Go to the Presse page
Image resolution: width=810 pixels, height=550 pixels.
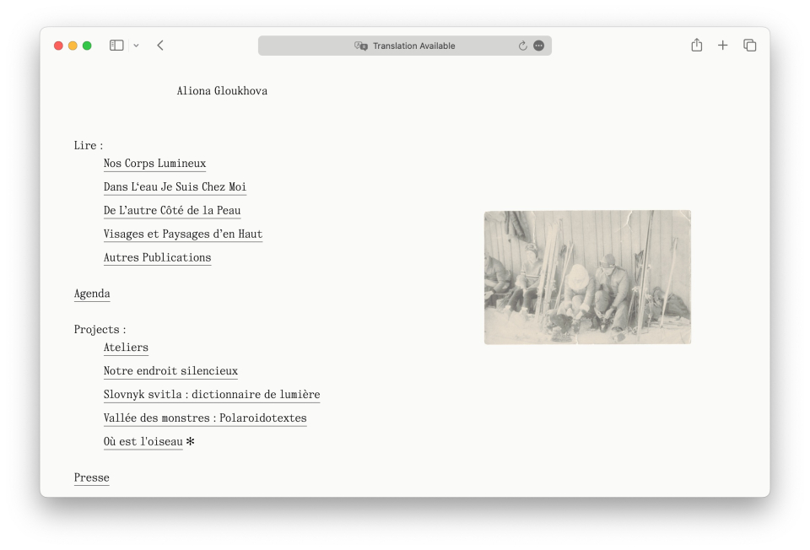91,477
